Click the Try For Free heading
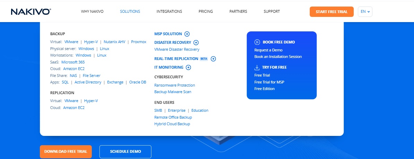Image resolution: width=414 pixels, height=159 pixels. point(275,68)
